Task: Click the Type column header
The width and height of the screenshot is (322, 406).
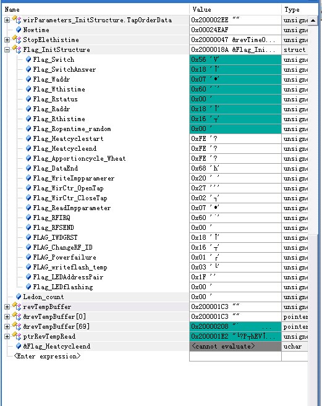Action: (x=300, y=10)
